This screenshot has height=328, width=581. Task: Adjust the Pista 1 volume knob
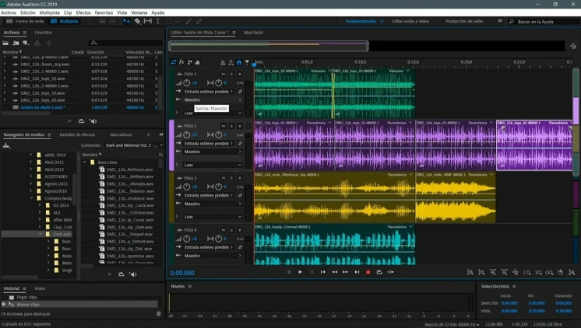pos(187,83)
